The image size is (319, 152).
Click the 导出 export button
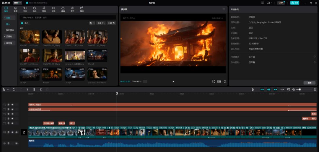tap(294, 3)
